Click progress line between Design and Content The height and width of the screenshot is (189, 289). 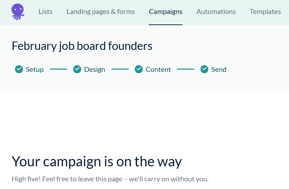(x=120, y=69)
